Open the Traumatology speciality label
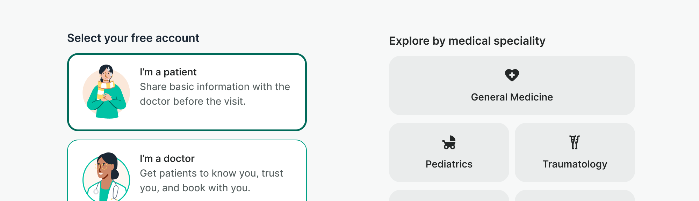This screenshot has width=699, height=201. tap(575, 164)
